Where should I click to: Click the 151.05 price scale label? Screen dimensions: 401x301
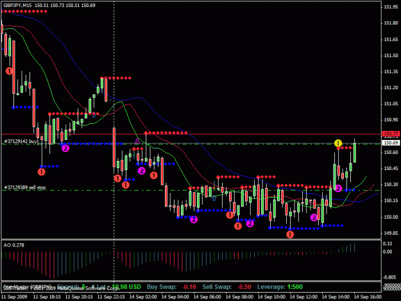(x=391, y=104)
